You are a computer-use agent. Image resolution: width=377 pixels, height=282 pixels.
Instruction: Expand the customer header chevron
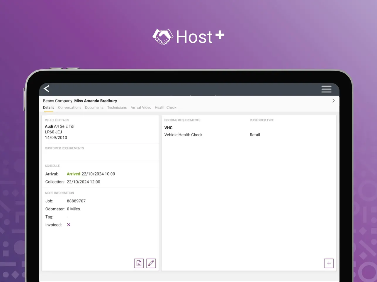333,101
